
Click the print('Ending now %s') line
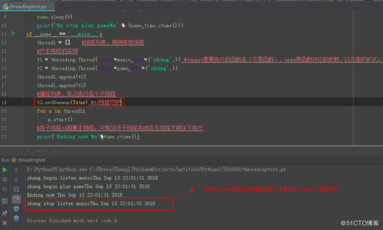[x=88, y=137]
